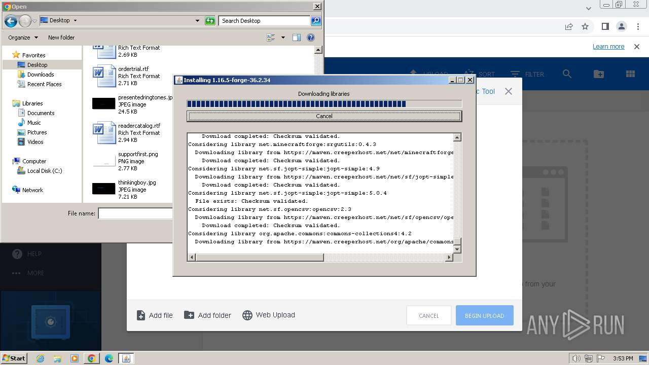Click the File name input field
This screenshot has height=365, width=649.
pyautogui.click(x=135, y=213)
